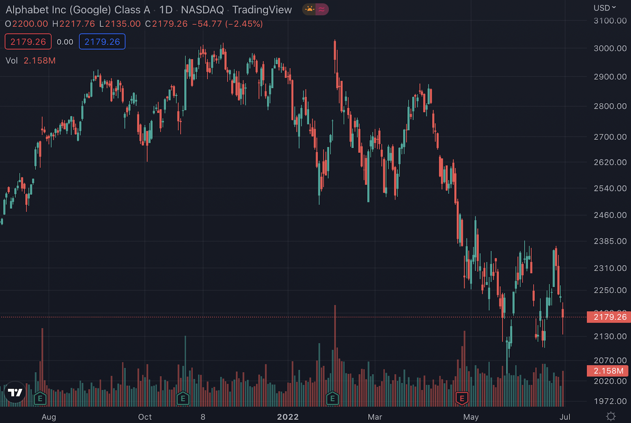
Task: Click the Oct label on the time axis
Action: click(145, 417)
